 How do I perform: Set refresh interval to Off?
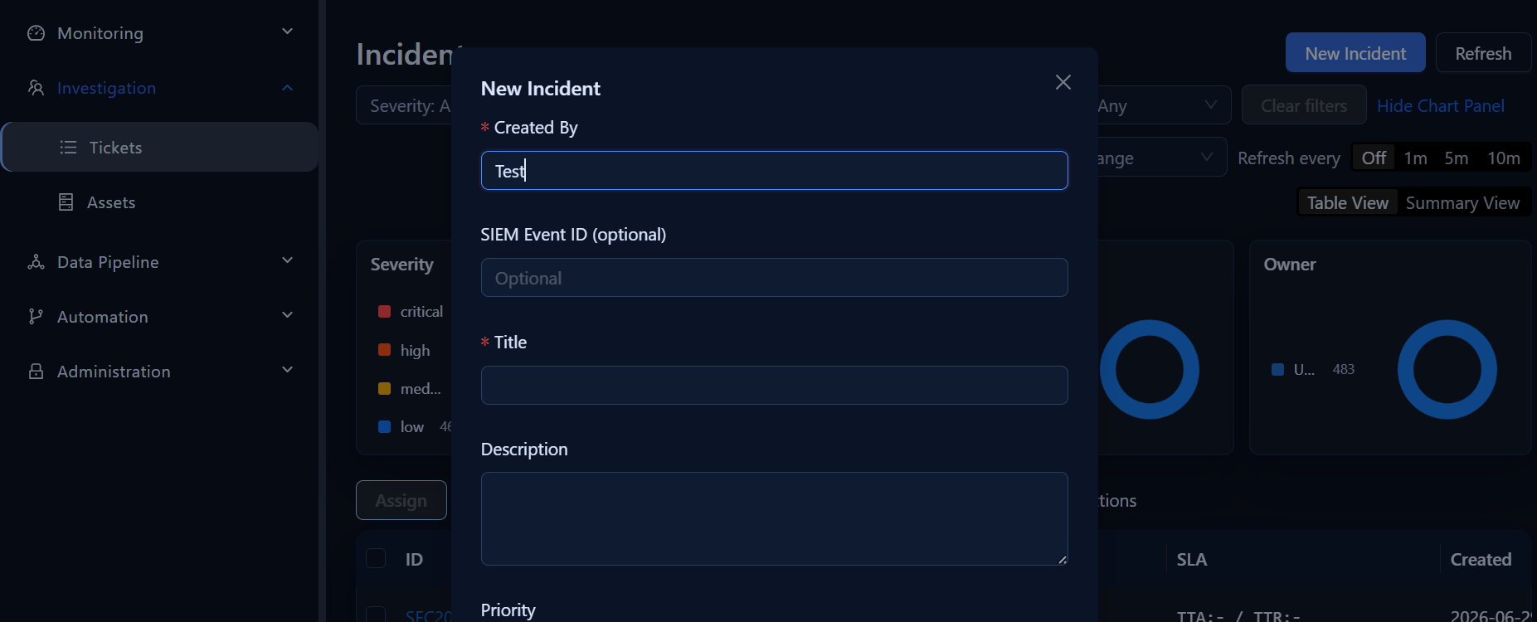(1374, 158)
